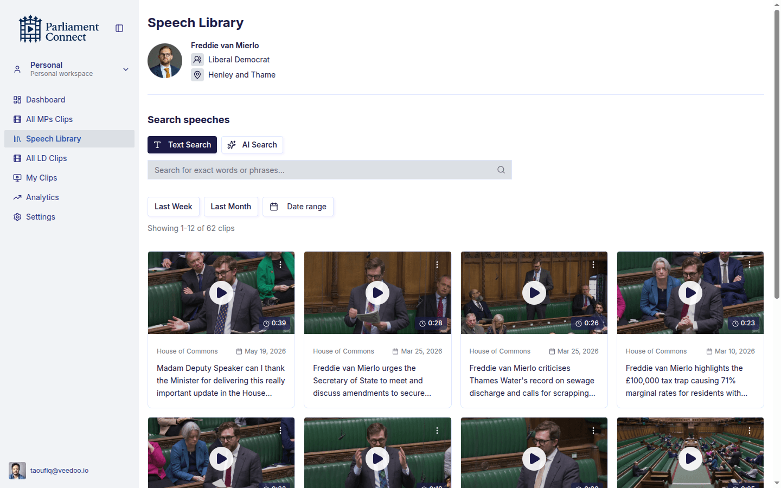
Task: Switch to Text Search mode
Action: tap(182, 145)
